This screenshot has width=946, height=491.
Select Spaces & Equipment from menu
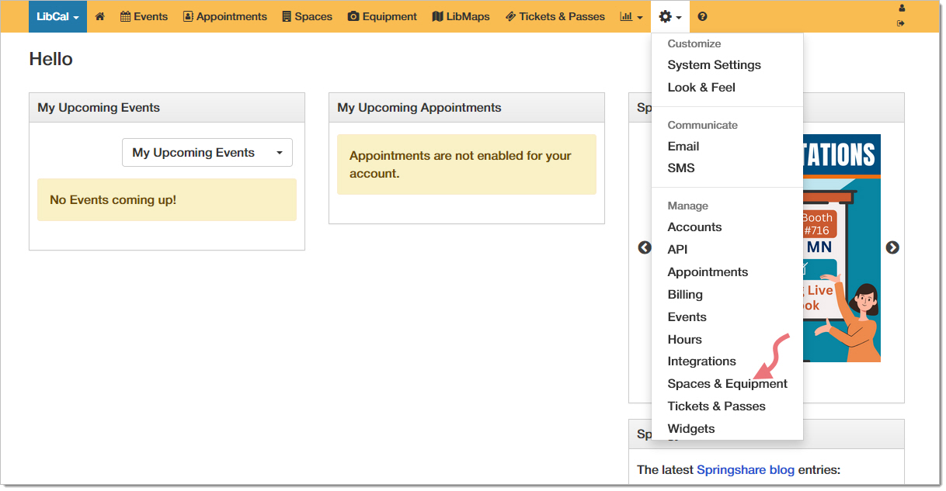coord(727,384)
